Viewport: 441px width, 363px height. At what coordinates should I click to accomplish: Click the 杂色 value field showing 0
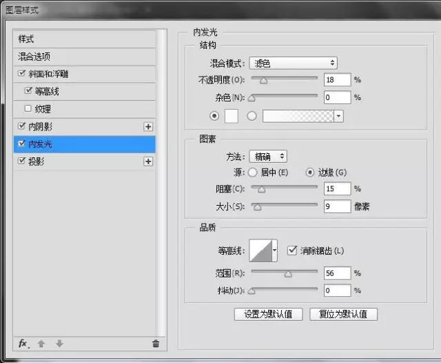pos(337,97)
